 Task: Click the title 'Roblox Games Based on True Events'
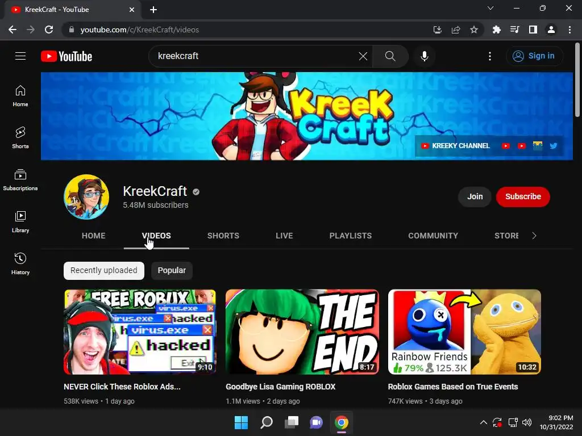pyautogui.click(x=453, y=387)
